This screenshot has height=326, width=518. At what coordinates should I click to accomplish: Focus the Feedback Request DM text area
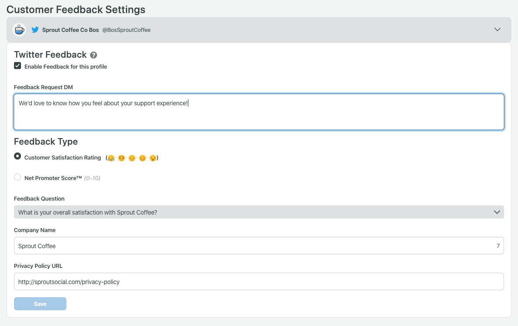pyautogui.click(x=259, y=112)
